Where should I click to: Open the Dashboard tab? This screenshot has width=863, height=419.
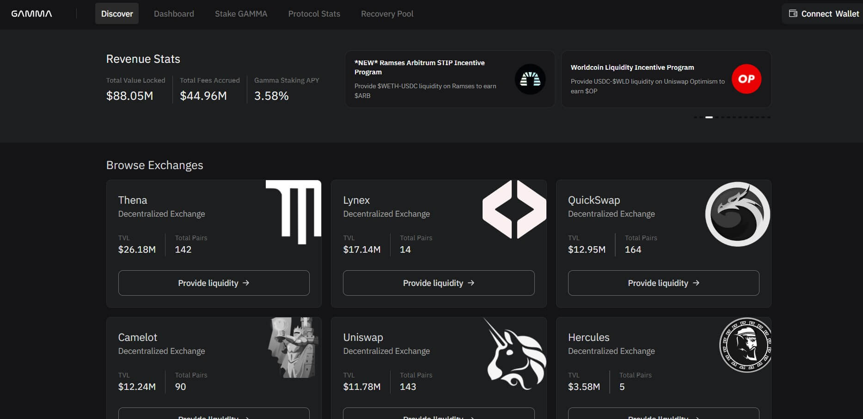pos(174,14)
